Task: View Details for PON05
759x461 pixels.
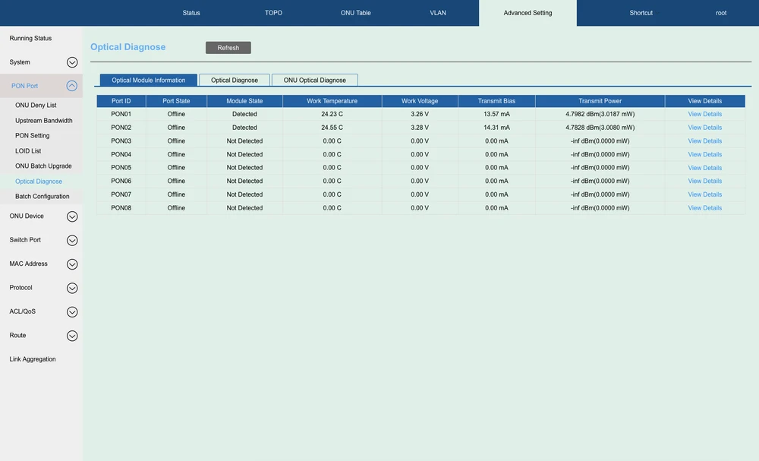Action: pos(704,168)
